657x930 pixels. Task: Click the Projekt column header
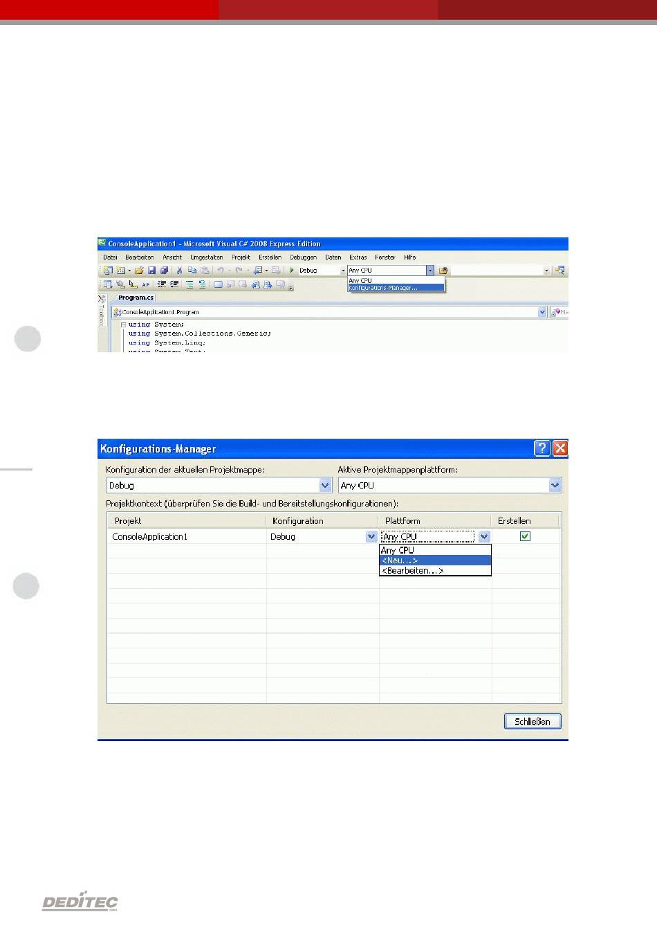pyautogui.click(x=186, y=520)
